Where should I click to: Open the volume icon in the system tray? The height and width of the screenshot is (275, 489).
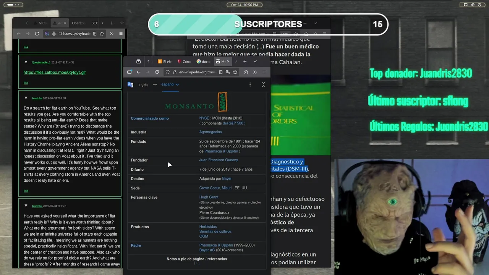tap(472, 5)
